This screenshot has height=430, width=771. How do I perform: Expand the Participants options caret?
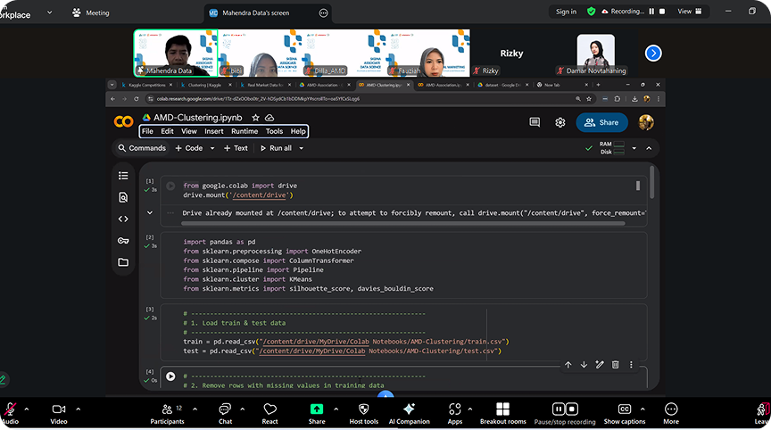click(195, 409)
